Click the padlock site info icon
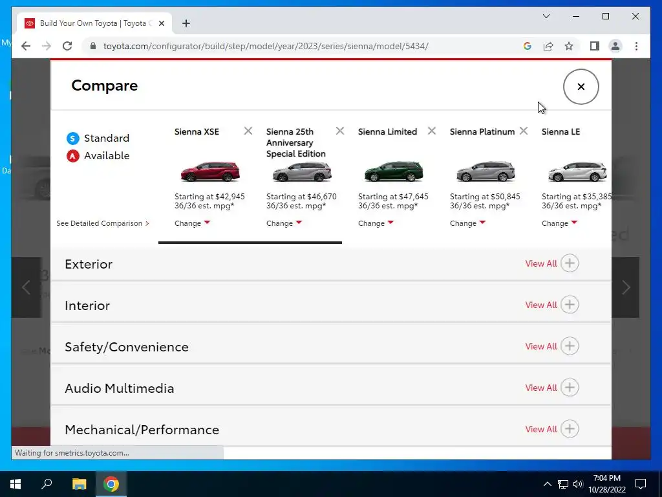Image resolution: width=662 pixels, height=497 pixels. click(x=93, y=46)
